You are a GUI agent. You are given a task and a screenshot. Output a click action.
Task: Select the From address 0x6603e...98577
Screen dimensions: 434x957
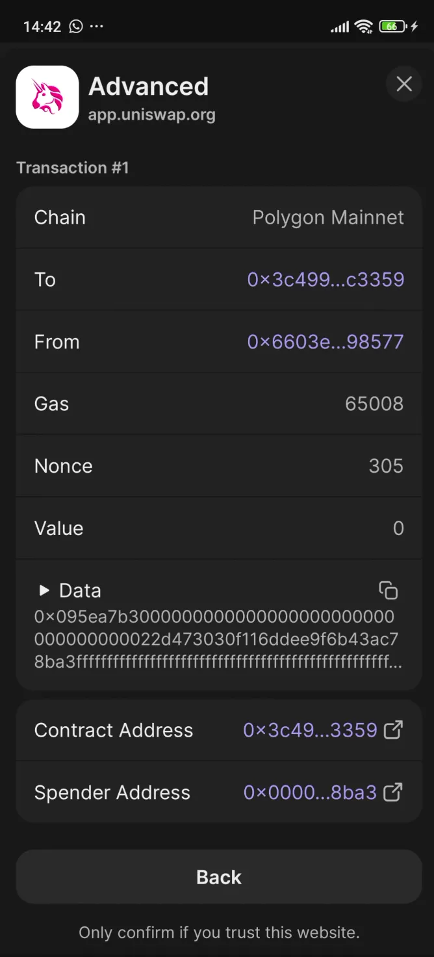pos(325,341)
